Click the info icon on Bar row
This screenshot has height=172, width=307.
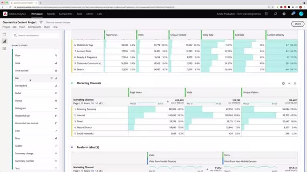(x=52, y=78)
